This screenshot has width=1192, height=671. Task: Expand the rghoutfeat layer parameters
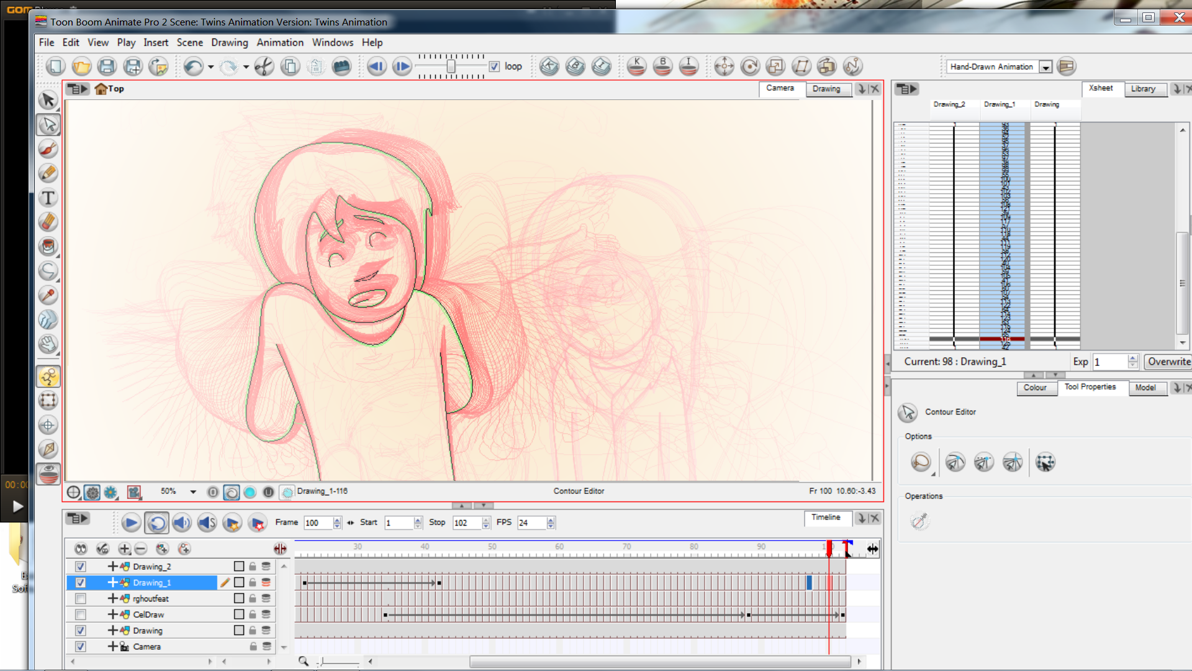click(x=112, y=599)
